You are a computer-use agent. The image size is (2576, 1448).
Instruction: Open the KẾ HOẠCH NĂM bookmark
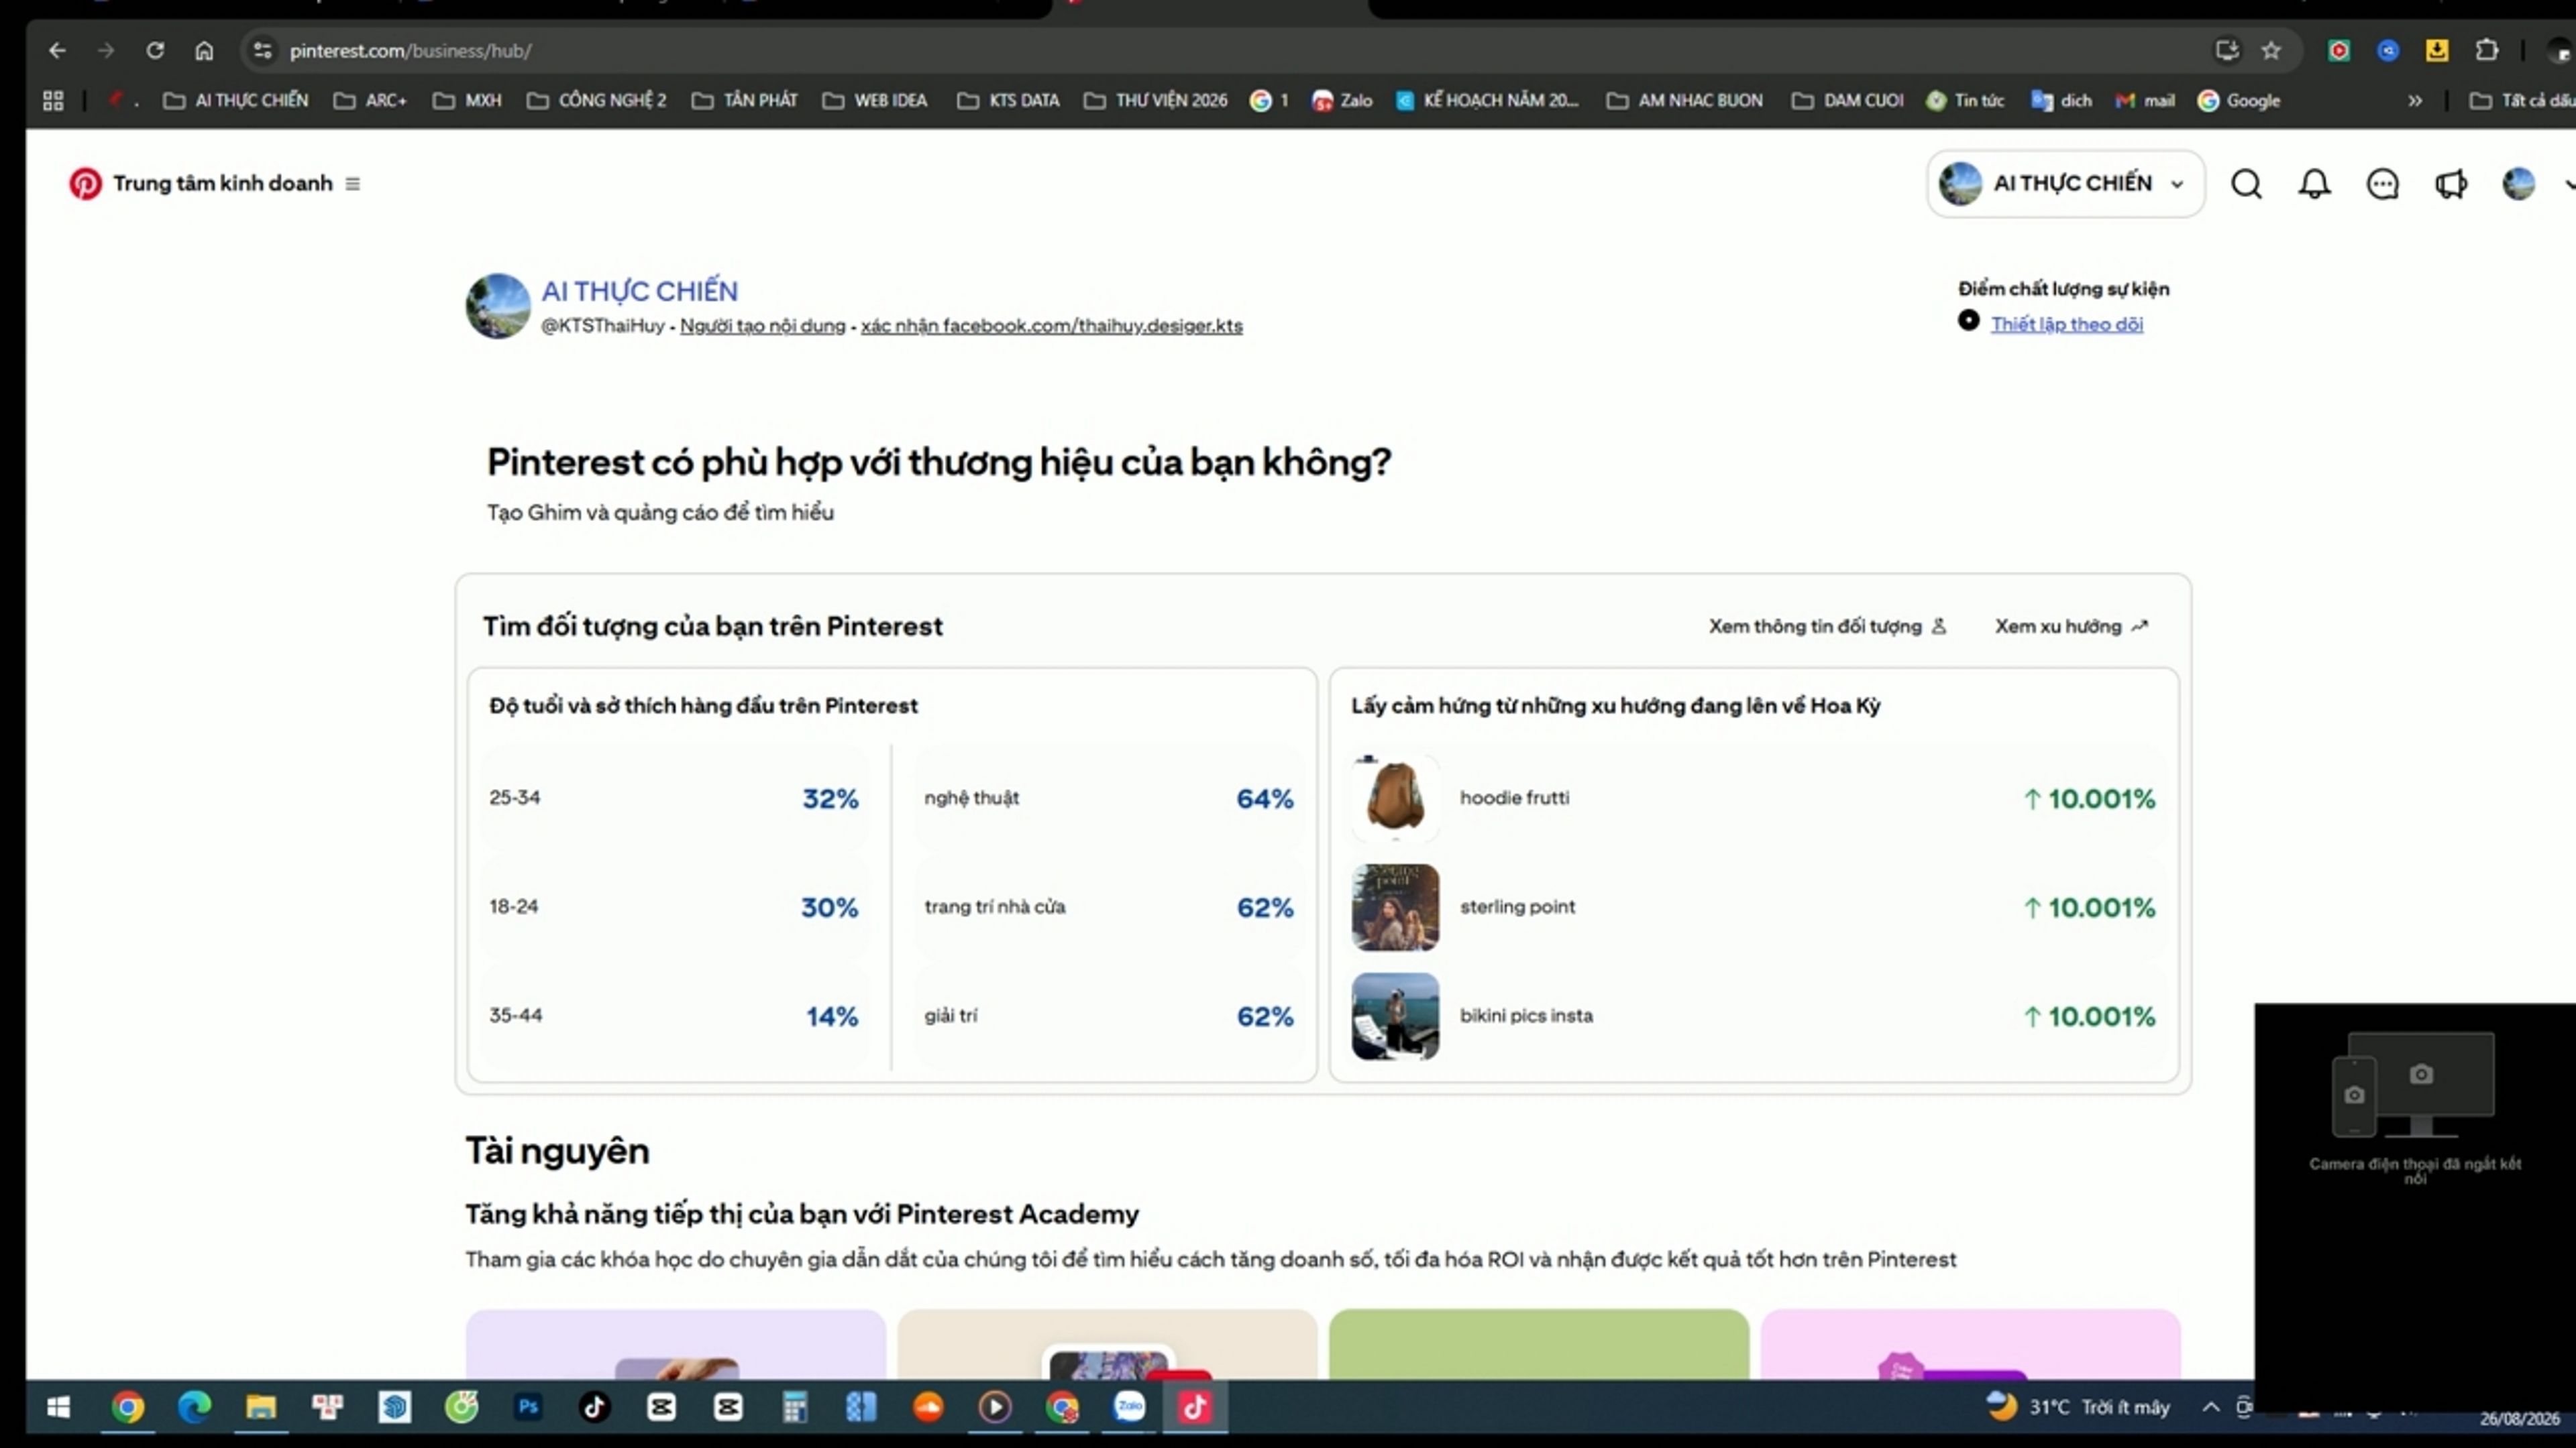(x=1487, y=100)
